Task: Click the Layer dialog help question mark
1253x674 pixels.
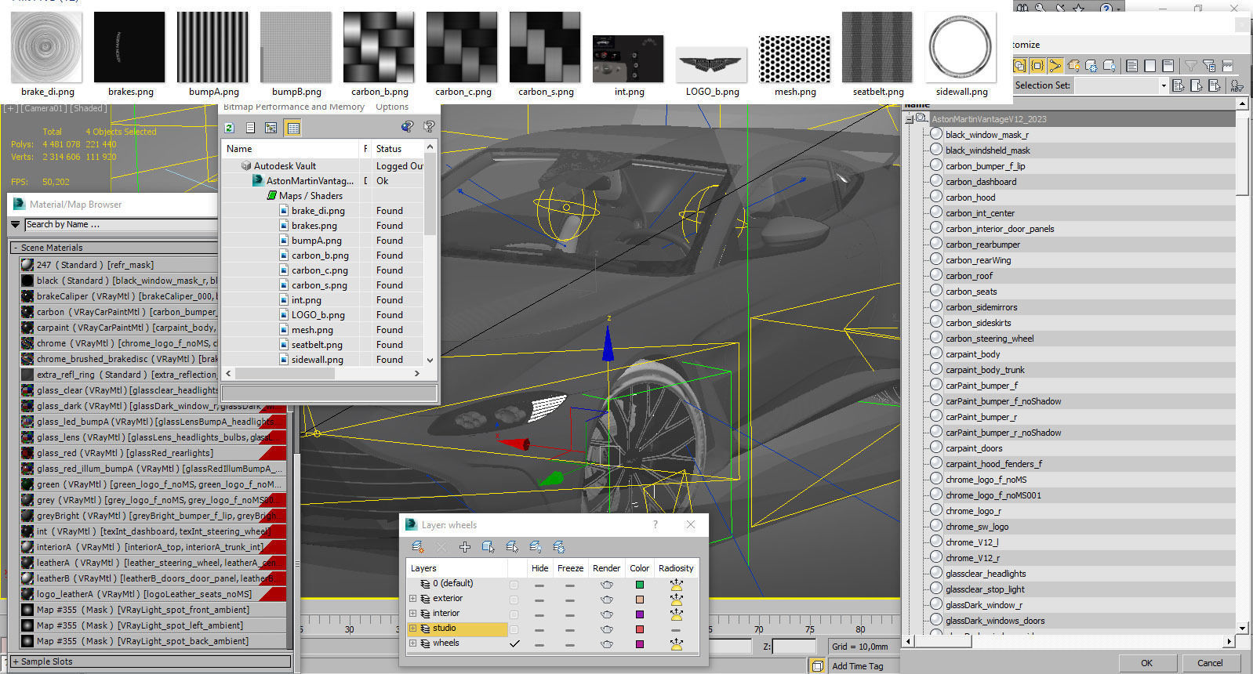Action: (x=656, y=525)
